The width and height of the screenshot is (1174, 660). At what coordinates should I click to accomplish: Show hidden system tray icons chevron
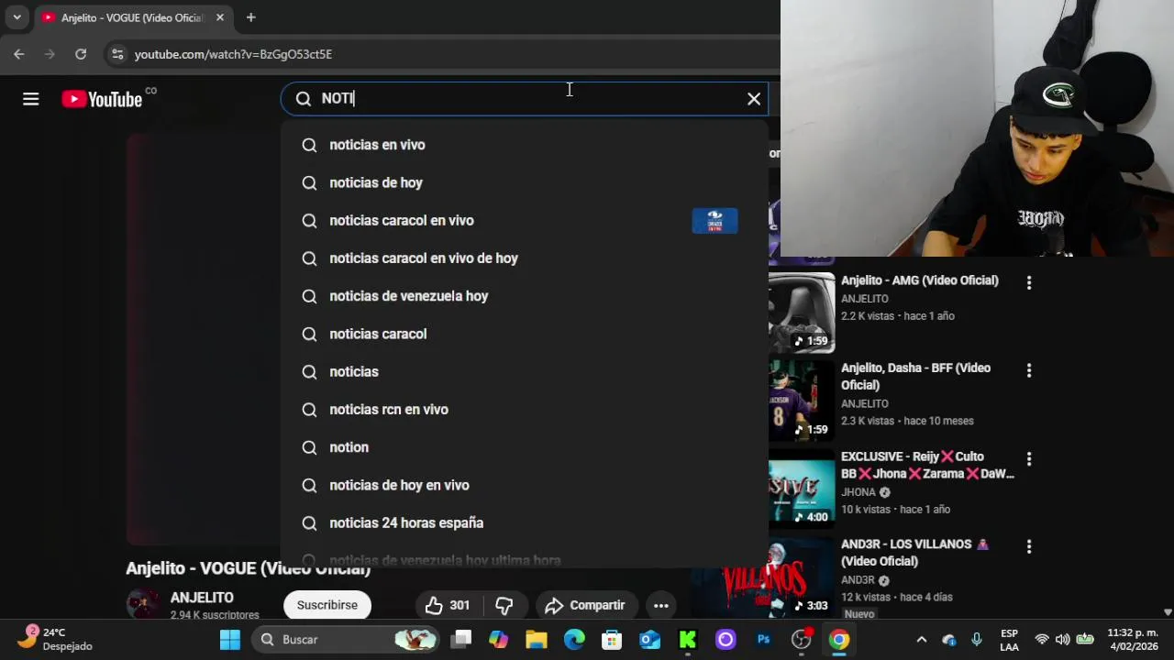click(922, 640)
